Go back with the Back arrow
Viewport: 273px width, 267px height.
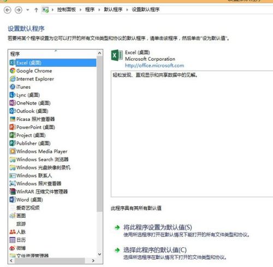pos(8,10)
